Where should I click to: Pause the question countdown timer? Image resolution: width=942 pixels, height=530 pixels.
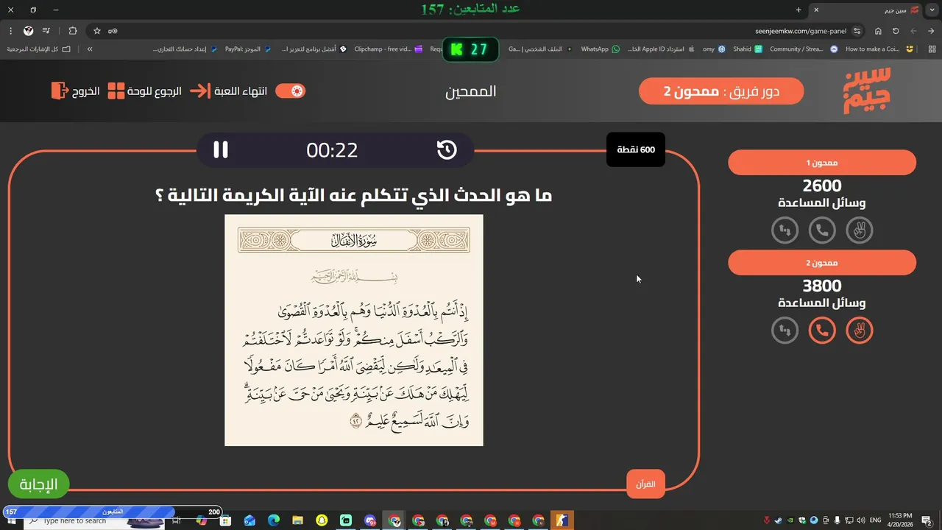click(x=221, y=150)
